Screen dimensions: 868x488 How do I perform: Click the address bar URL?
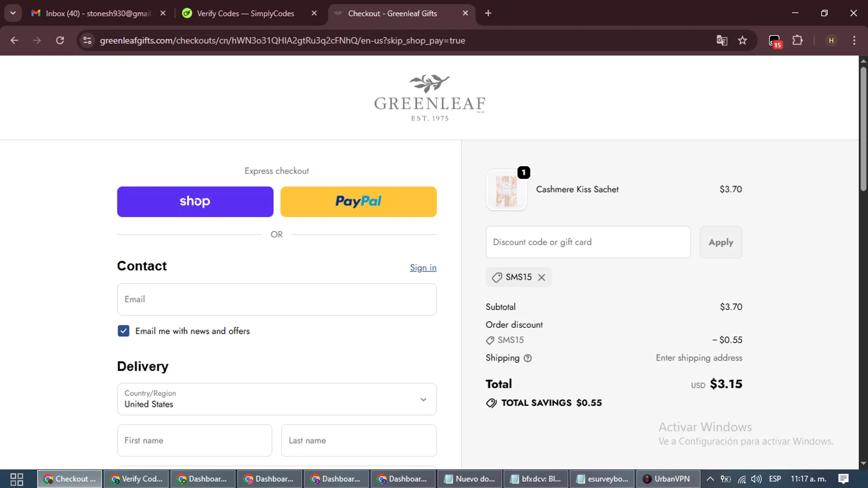tap(282, 41)
